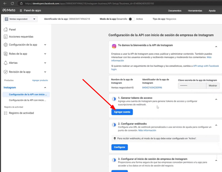Click the Revisión de la app shield icon
The height and width of the screenshot is (172, 222).
(x=6, y=72)
